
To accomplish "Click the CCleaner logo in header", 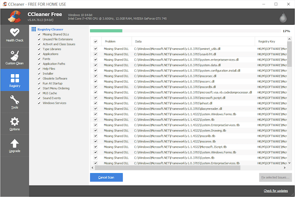I will click(x=13, y=17).
